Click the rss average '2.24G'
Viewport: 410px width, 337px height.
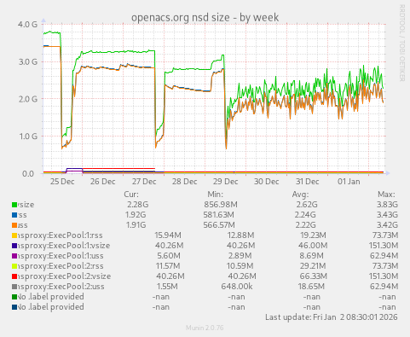[305, 215]
